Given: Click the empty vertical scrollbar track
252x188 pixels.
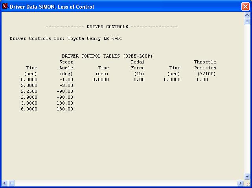Looking at the screenshot, I should coord(247,98).
